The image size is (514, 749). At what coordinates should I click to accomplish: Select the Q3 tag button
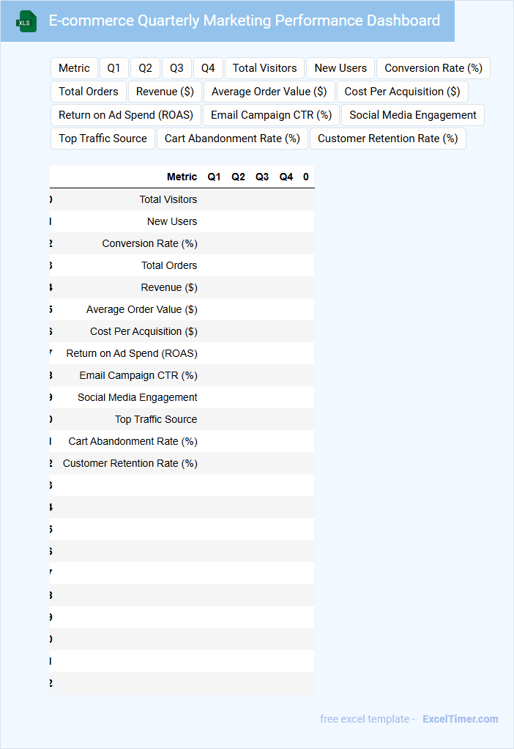(x=176, y=68)
